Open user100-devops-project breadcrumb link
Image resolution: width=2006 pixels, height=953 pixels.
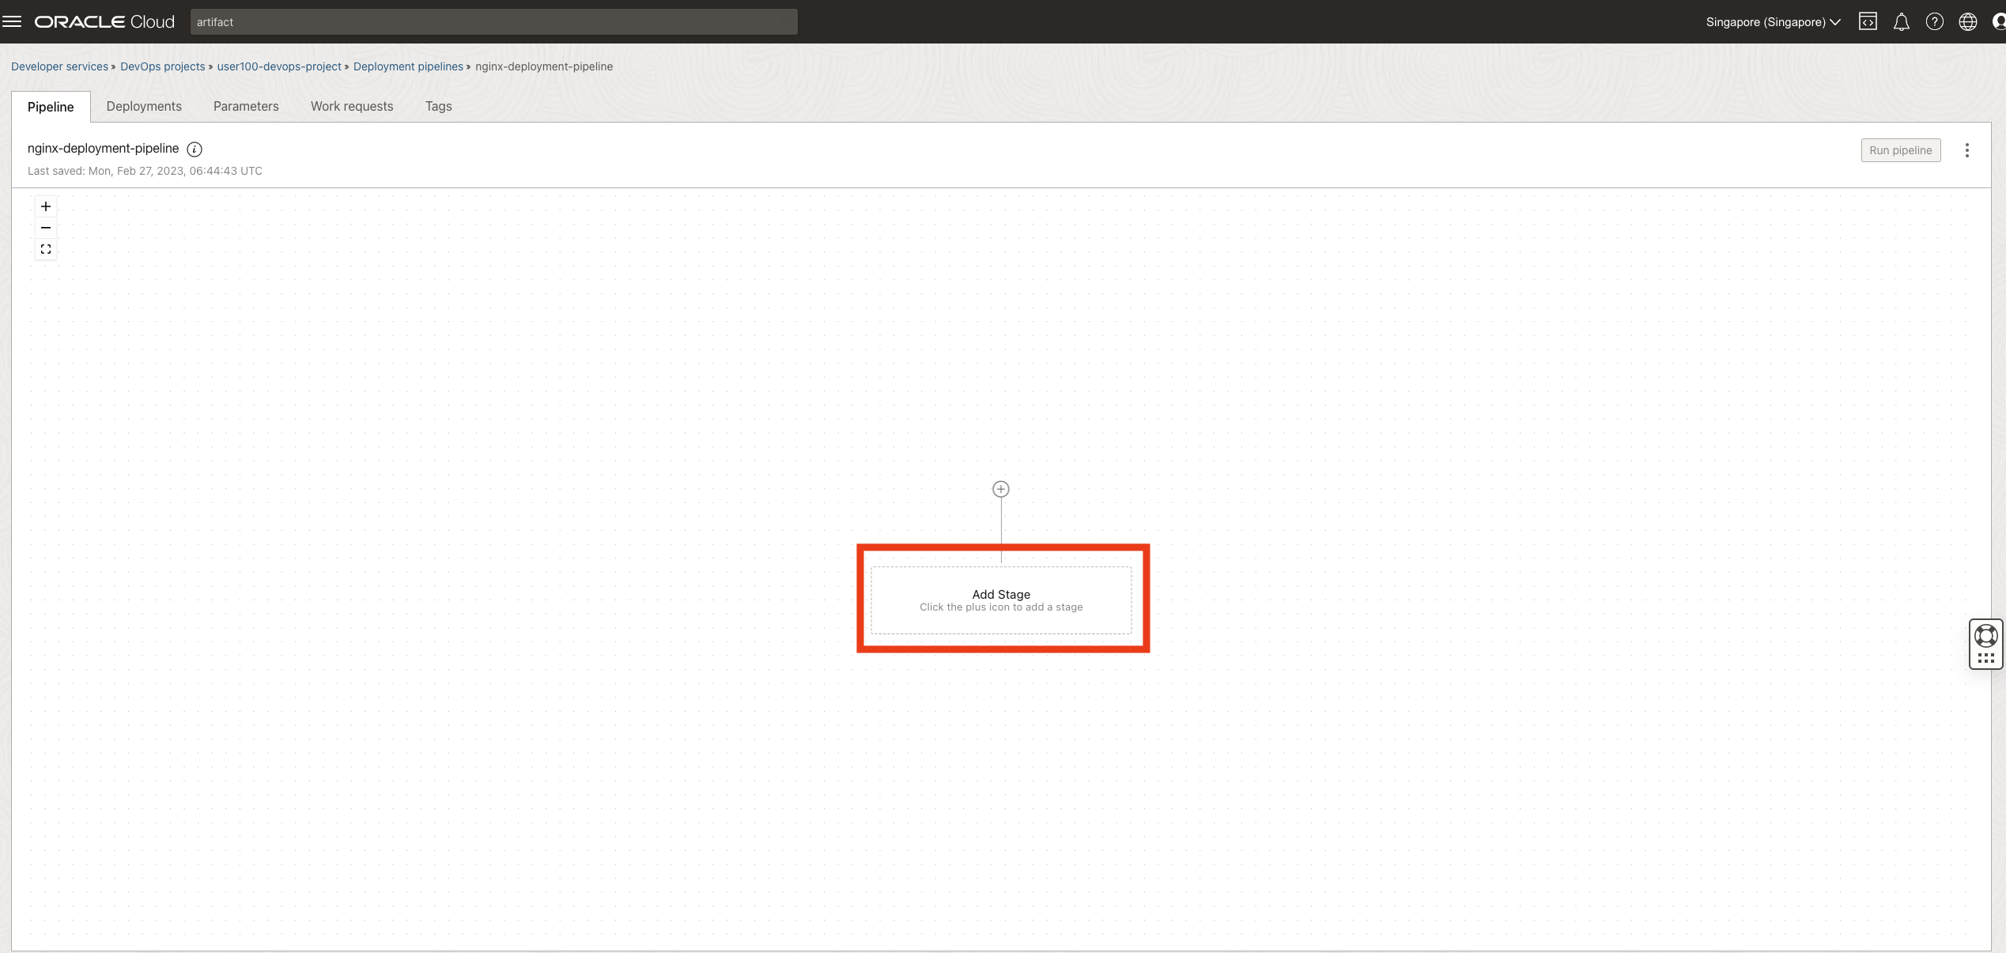click(x=279, y=66)
